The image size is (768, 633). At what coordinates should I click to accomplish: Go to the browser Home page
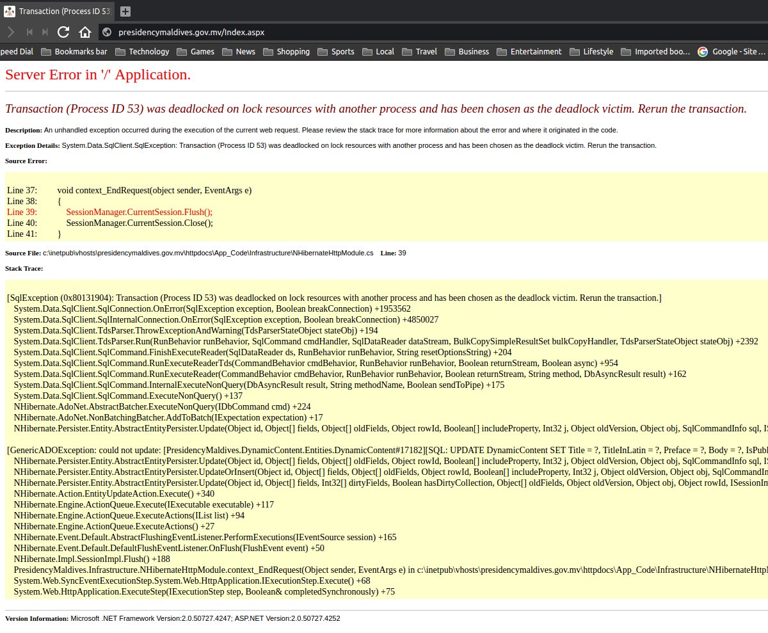point(85,32)
